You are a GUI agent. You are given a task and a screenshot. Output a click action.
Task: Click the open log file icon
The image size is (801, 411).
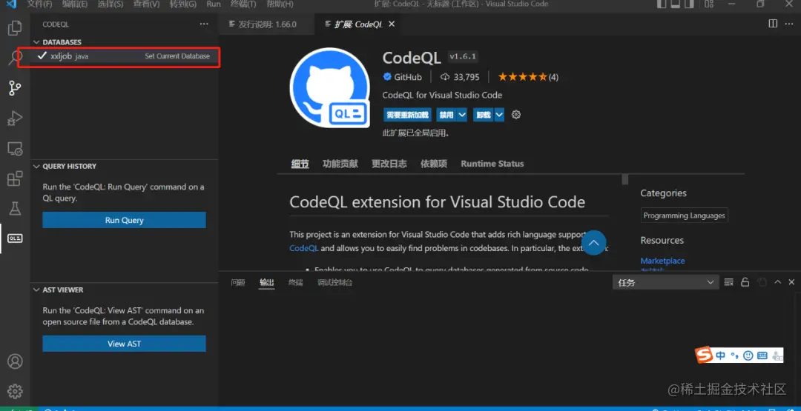[762, 282]
